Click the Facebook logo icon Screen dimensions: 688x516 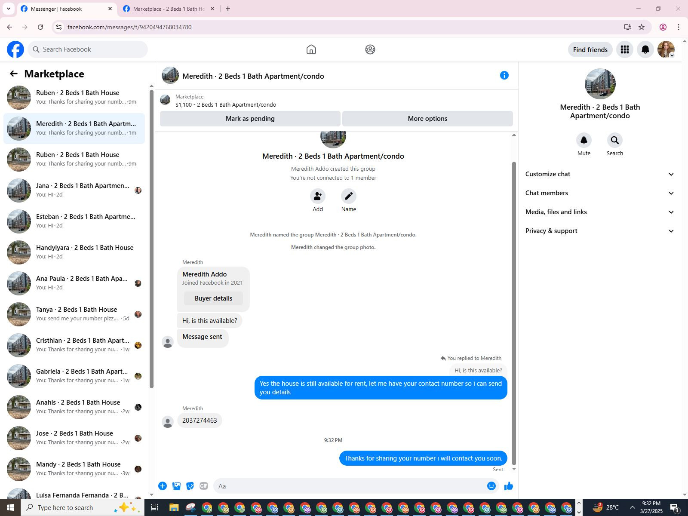[15, 49]
